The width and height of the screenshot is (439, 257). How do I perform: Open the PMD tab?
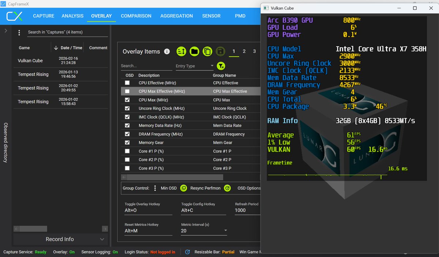[x=240, y=16]
